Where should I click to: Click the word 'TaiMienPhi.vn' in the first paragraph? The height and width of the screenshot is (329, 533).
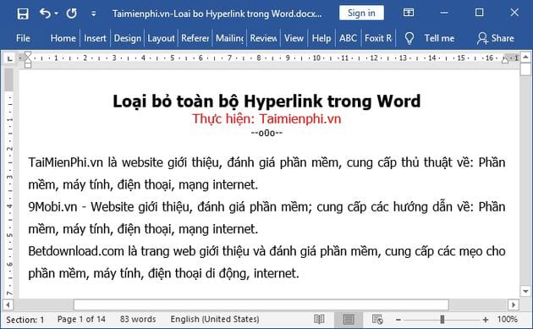[x=65, y=162]
